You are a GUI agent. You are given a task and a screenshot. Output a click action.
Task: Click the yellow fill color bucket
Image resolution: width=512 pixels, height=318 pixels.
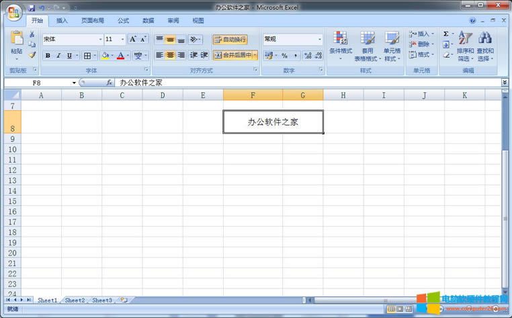[x=105, y=56]
